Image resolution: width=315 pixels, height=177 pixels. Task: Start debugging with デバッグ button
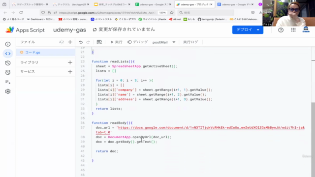tap(138, 42)
